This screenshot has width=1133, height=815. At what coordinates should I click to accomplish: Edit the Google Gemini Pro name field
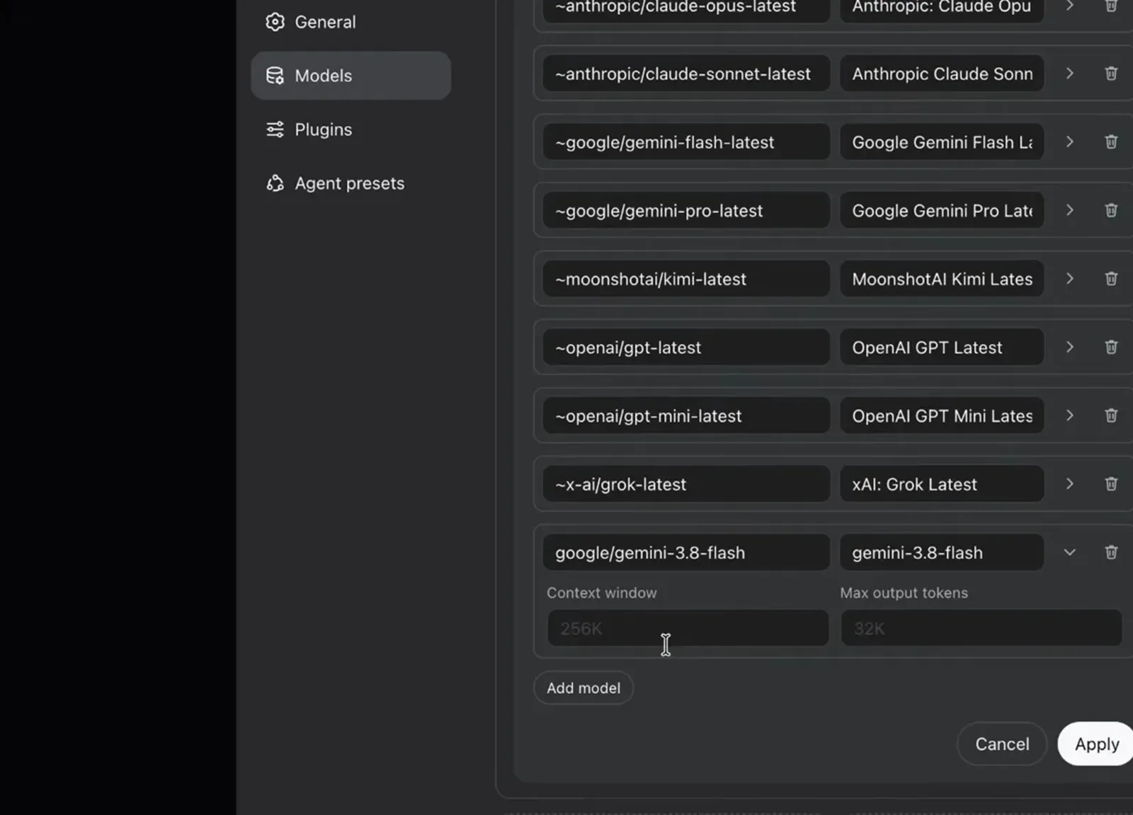[942, 211]
